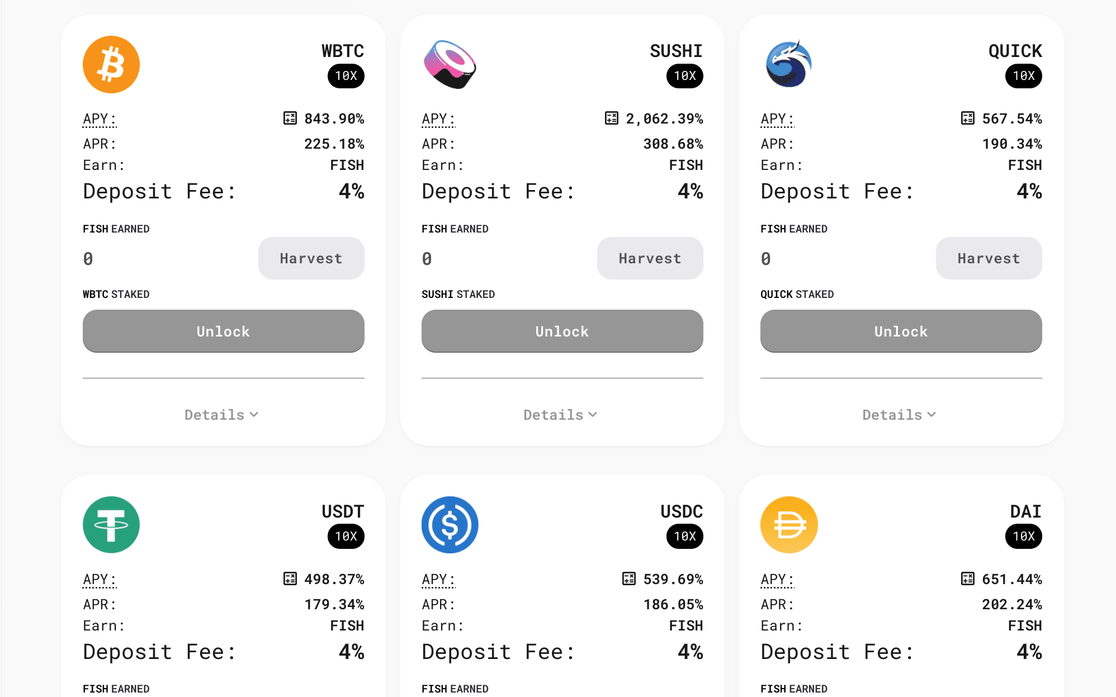Click the SUSHI token logo

point(450,64)
